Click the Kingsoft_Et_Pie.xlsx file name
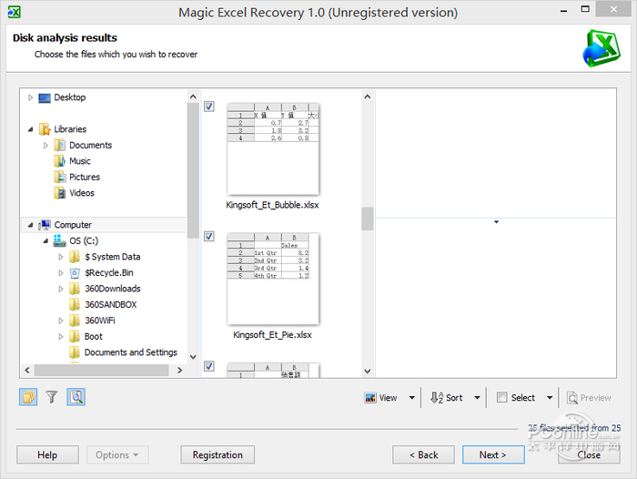The width and height of the screenshot is (637, 479). [x=272, y=335]
